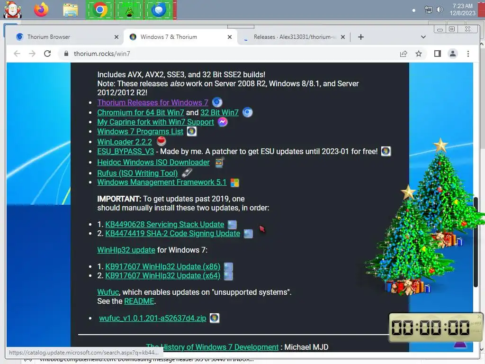485x364 pixels.
Task: Open KB4490628 Servicing Stack Update link
Action: (164, 224)
